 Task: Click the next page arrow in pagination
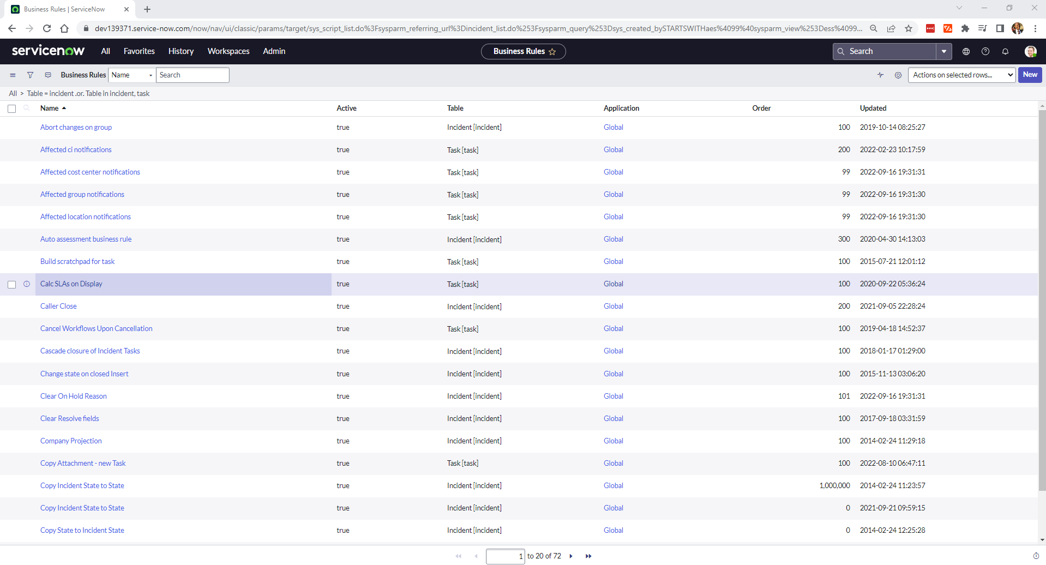click(x=570, y=556)
